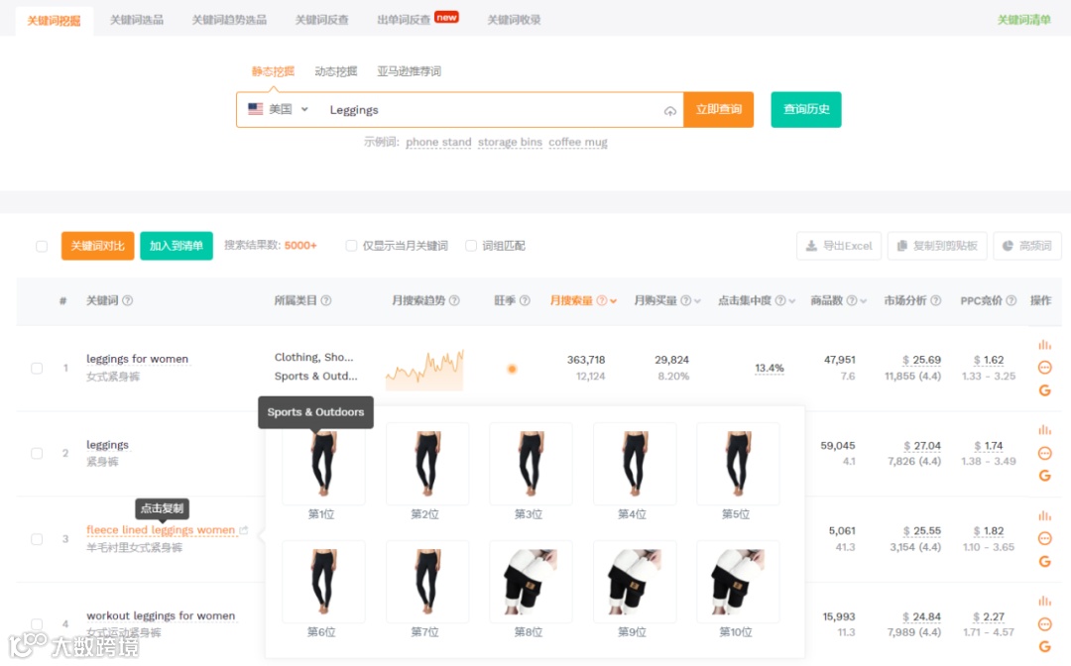Click the 加入到清单 button
Image resolution: width=1071 pixels, height=666 pixels.
177,246
